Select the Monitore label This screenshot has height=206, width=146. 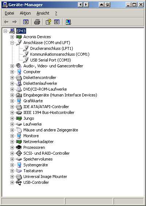[31, 136]
